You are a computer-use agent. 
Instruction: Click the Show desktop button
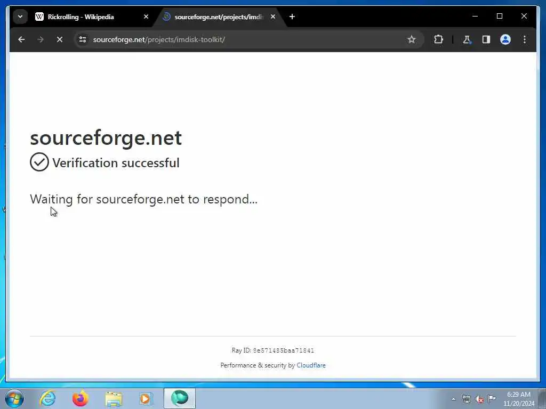click(x=542, y=398)
